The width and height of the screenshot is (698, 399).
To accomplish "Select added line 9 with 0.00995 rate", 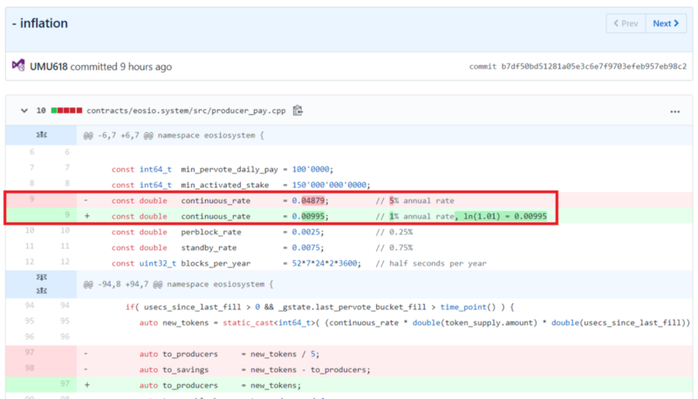I will (65, 215).
